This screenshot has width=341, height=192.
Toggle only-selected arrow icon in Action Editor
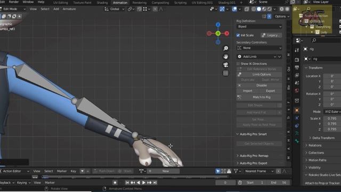coord(218,171)
